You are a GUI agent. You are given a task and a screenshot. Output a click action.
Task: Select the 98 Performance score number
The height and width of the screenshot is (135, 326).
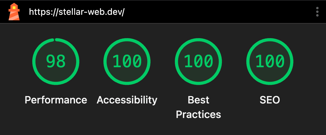[x=56, y=61]
